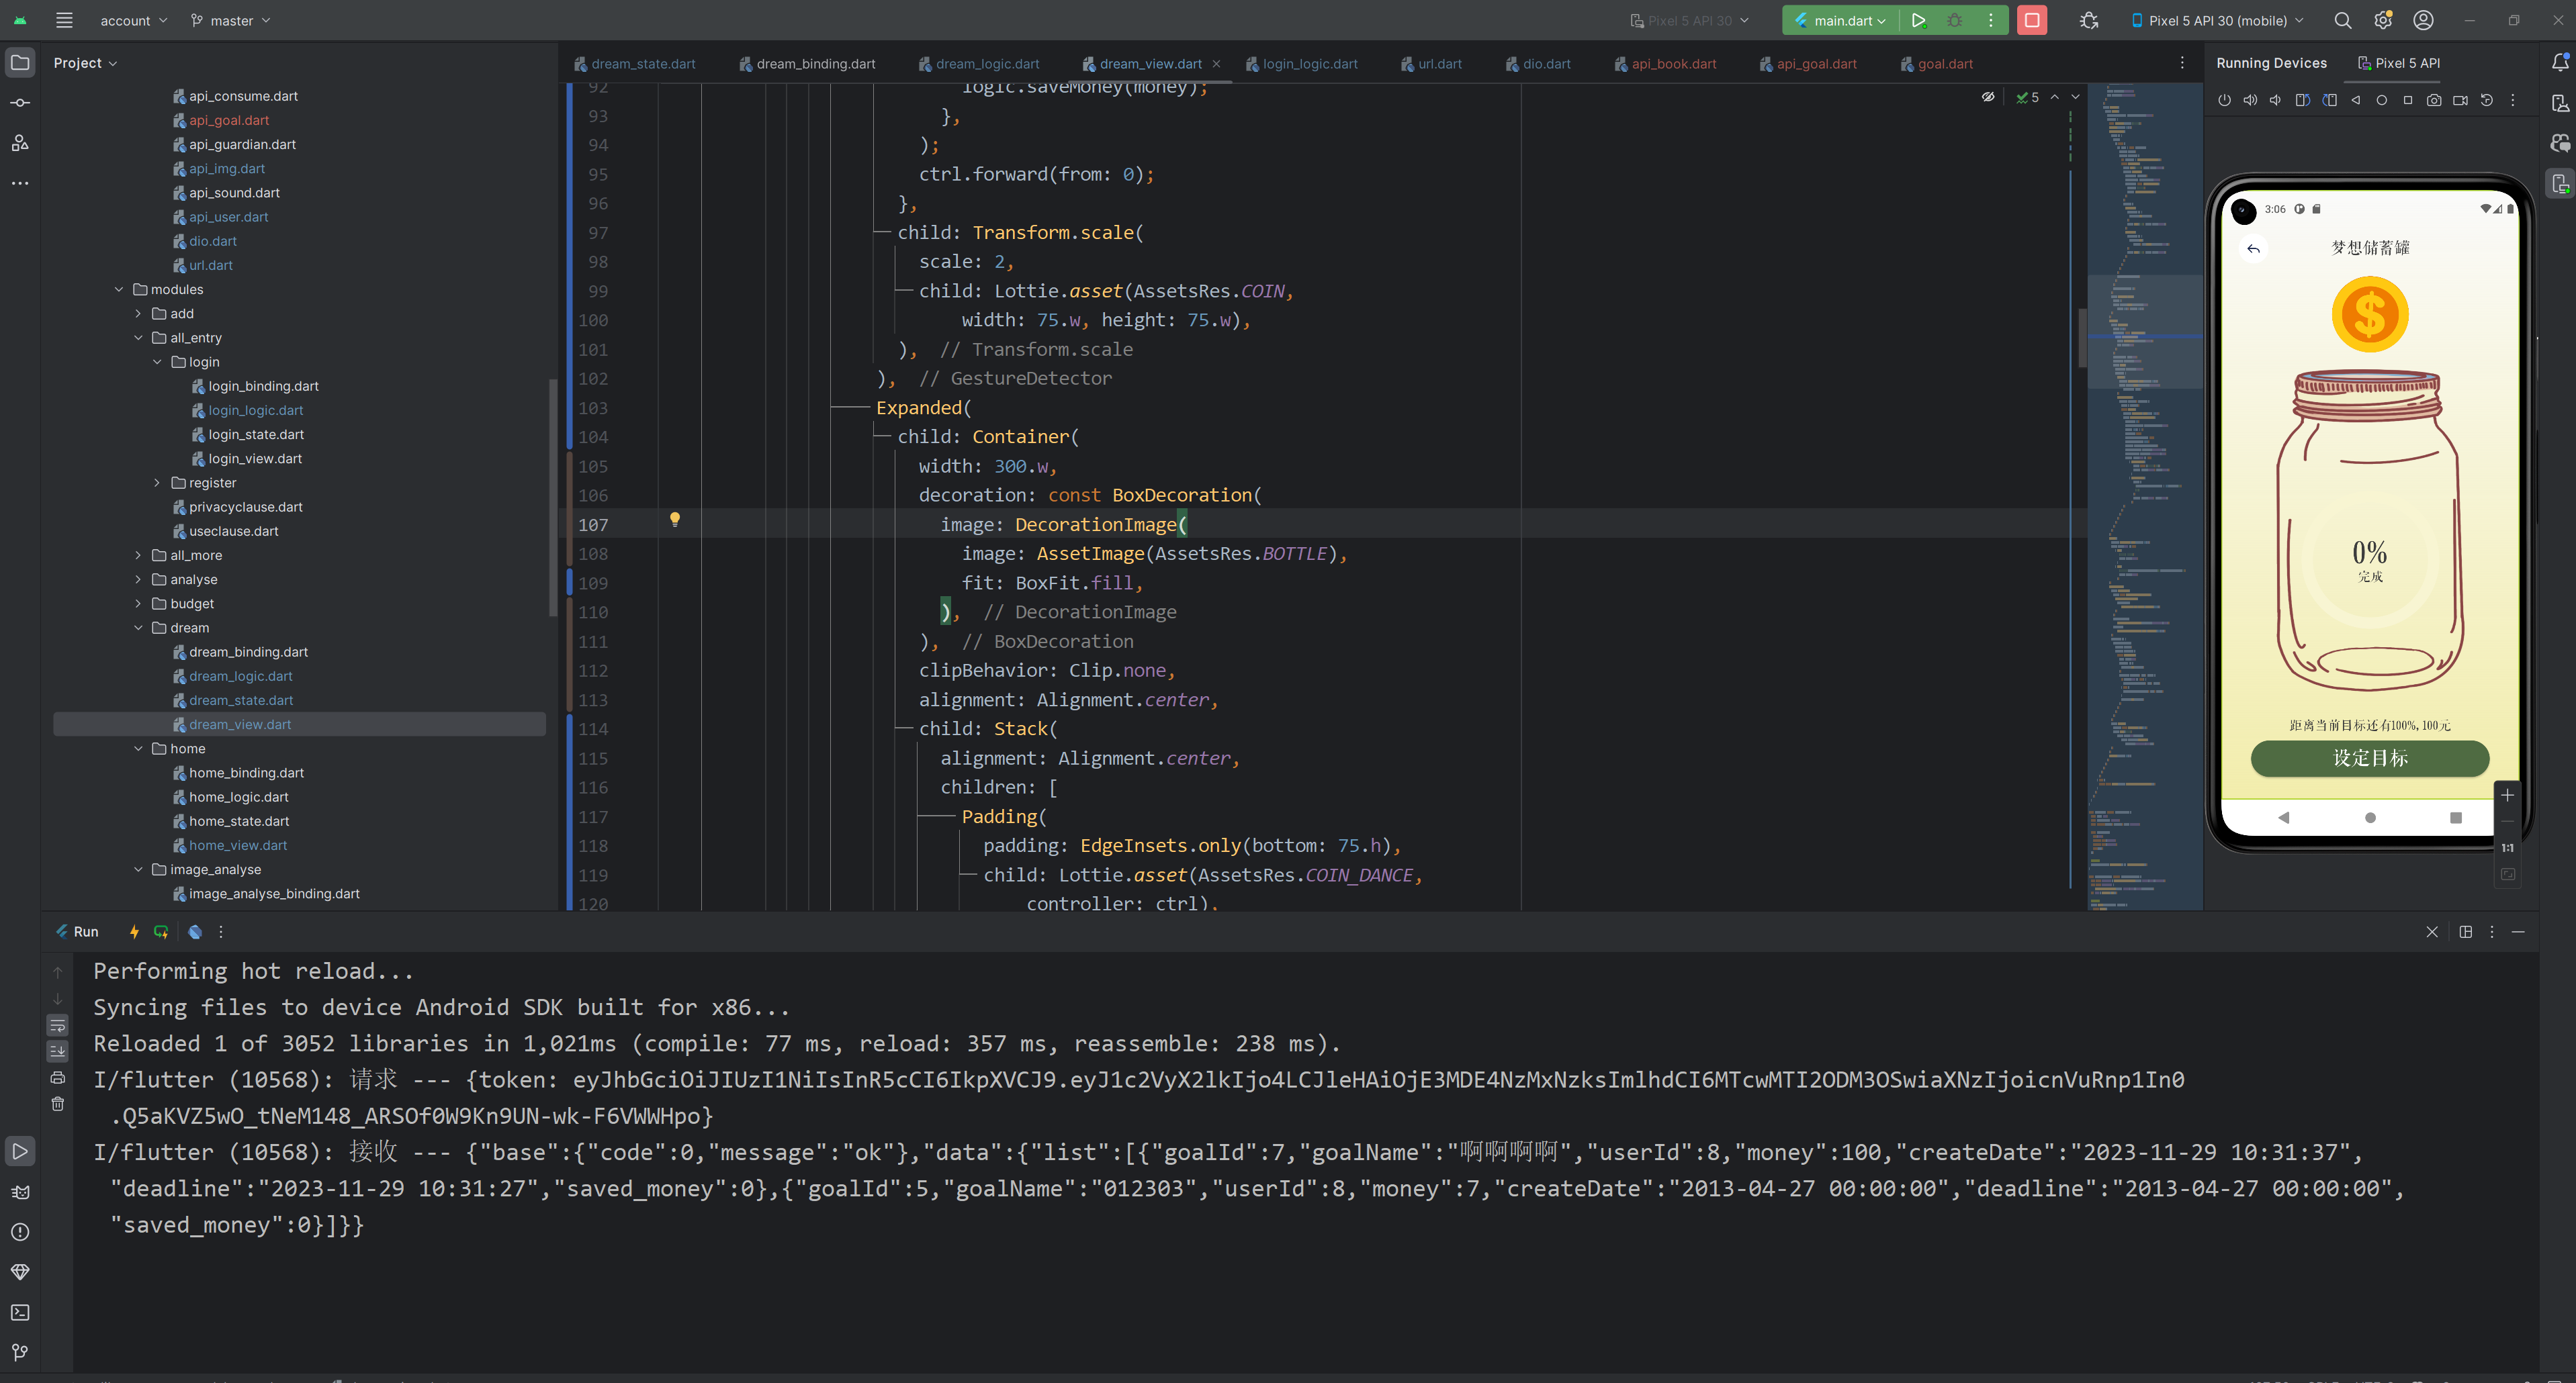Switch to dream_logic.dart editor tab
2576x1383 pixels.
[x=986, y=64]
